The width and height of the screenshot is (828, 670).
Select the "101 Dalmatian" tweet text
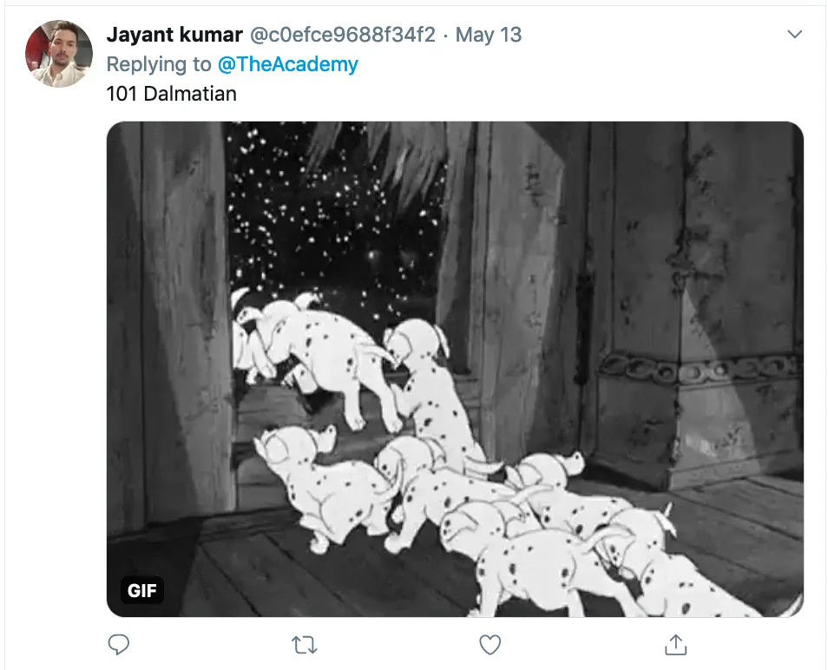pyautogui.click(x=172, y=94)
